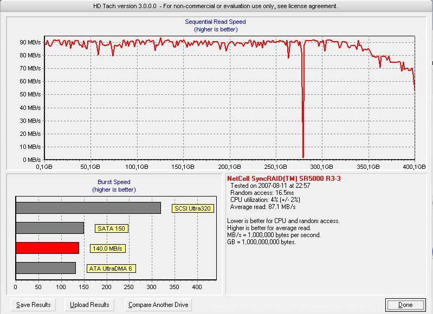The image size is (433, 314).
Task: Click the SCSI Ultra320 gray bar
Action: 88,208
